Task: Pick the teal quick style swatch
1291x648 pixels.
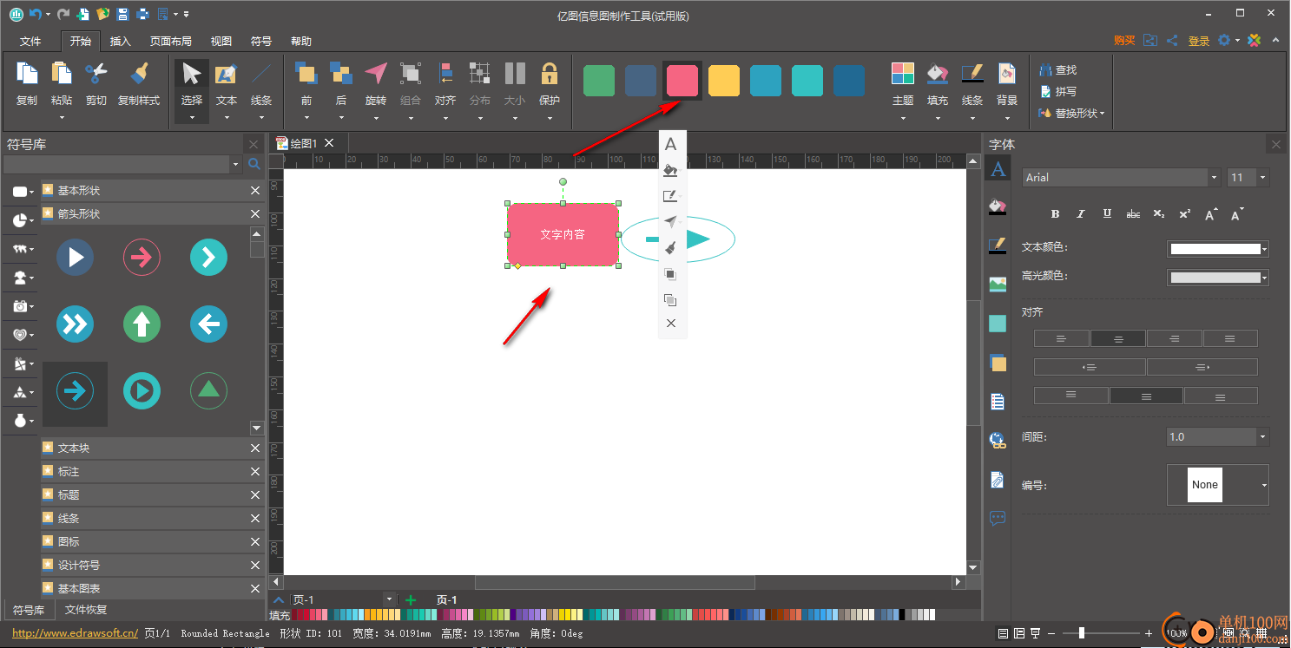Action: (x=807, y=81)
